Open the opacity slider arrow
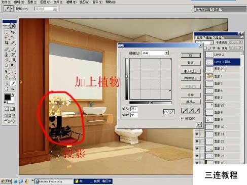This screenshot has height=185, width=247. point(241,42)
